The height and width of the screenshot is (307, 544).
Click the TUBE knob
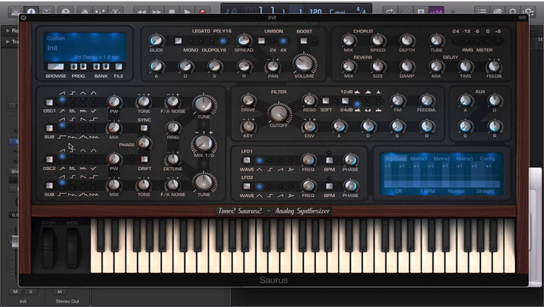tap(436, 40)
